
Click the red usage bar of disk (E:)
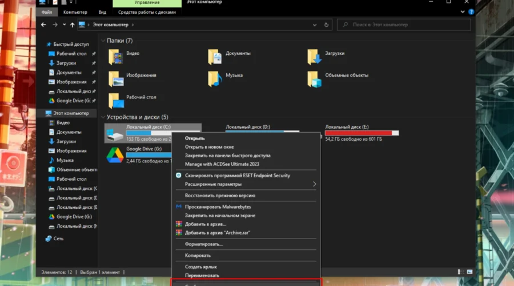coord(362,133)
